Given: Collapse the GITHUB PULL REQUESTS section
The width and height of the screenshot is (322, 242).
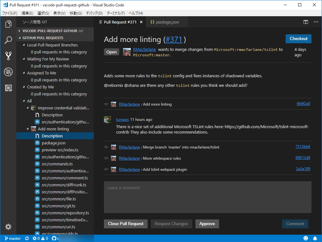Looking at the screenshot, I should [x=19, y=38].
